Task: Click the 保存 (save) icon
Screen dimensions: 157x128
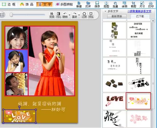Action: (x=97, y=5)
